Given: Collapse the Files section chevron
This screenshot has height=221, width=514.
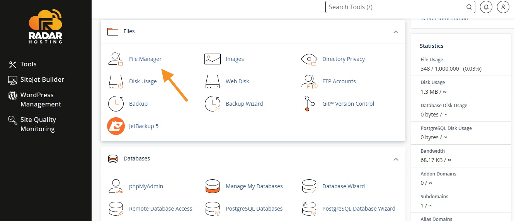Looking at the screenshot, I should point(396,32).
